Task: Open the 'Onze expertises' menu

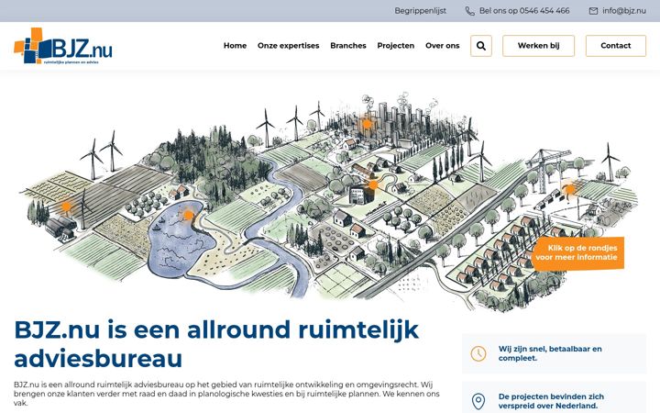Action: [289, 46]
